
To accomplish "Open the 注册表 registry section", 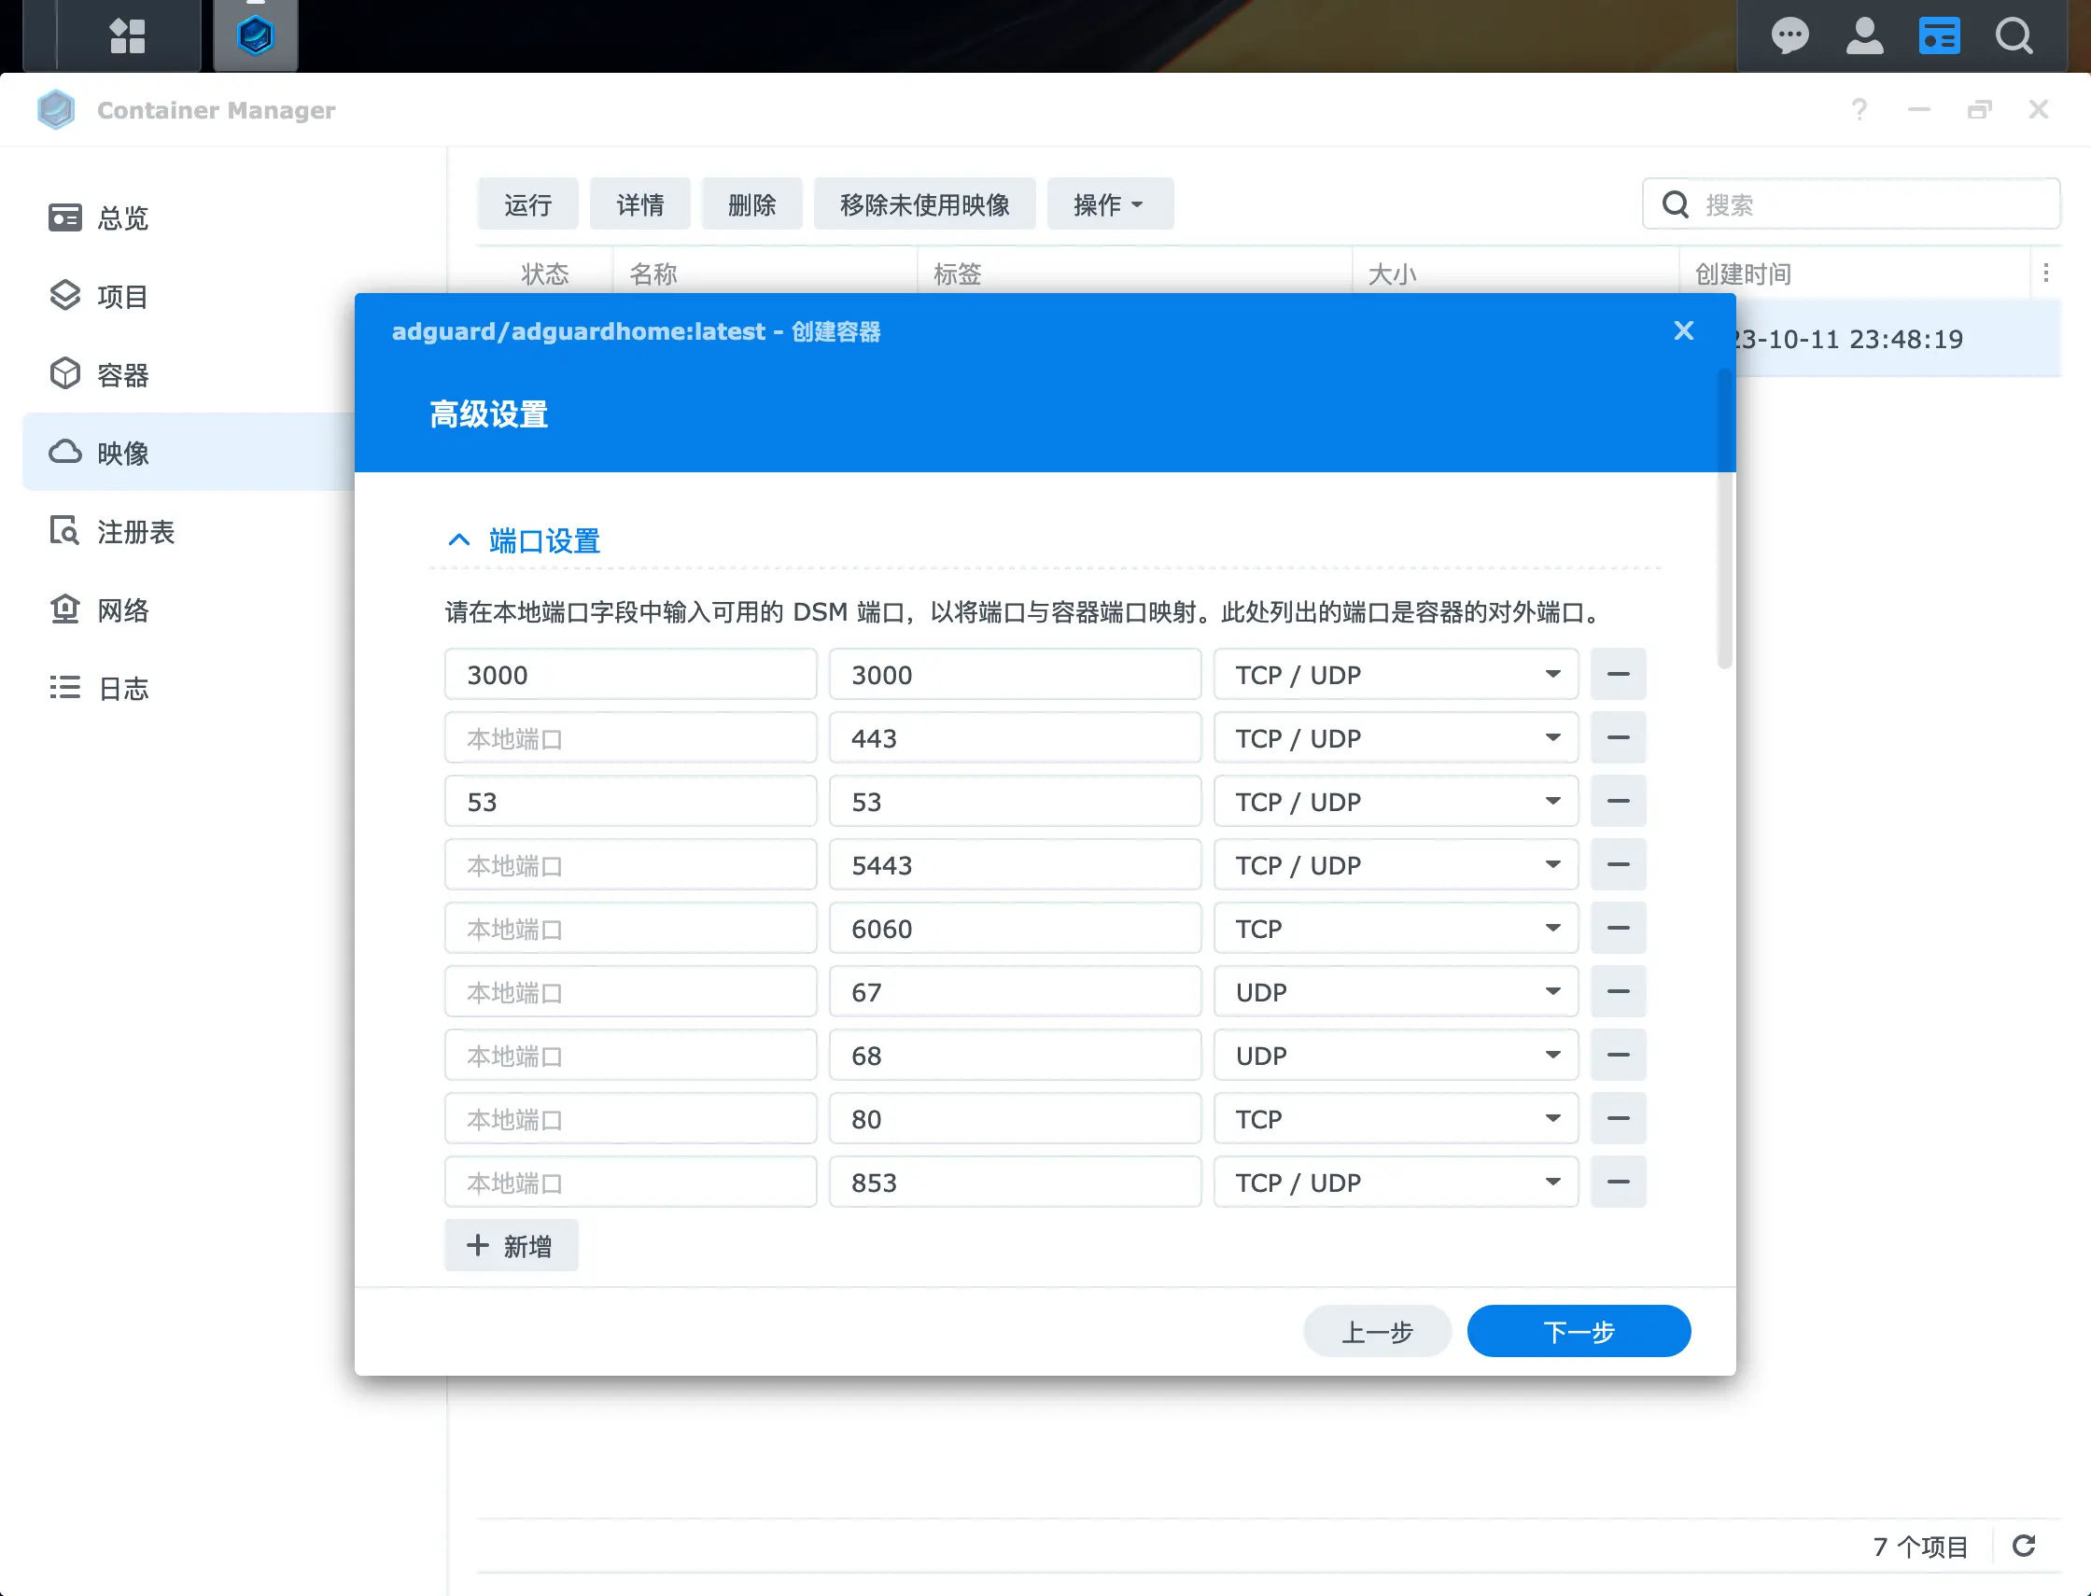I will pos(190,531).
